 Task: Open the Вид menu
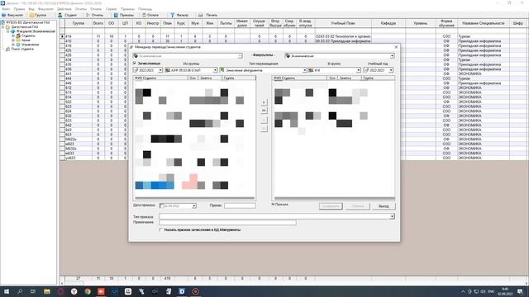31,9
